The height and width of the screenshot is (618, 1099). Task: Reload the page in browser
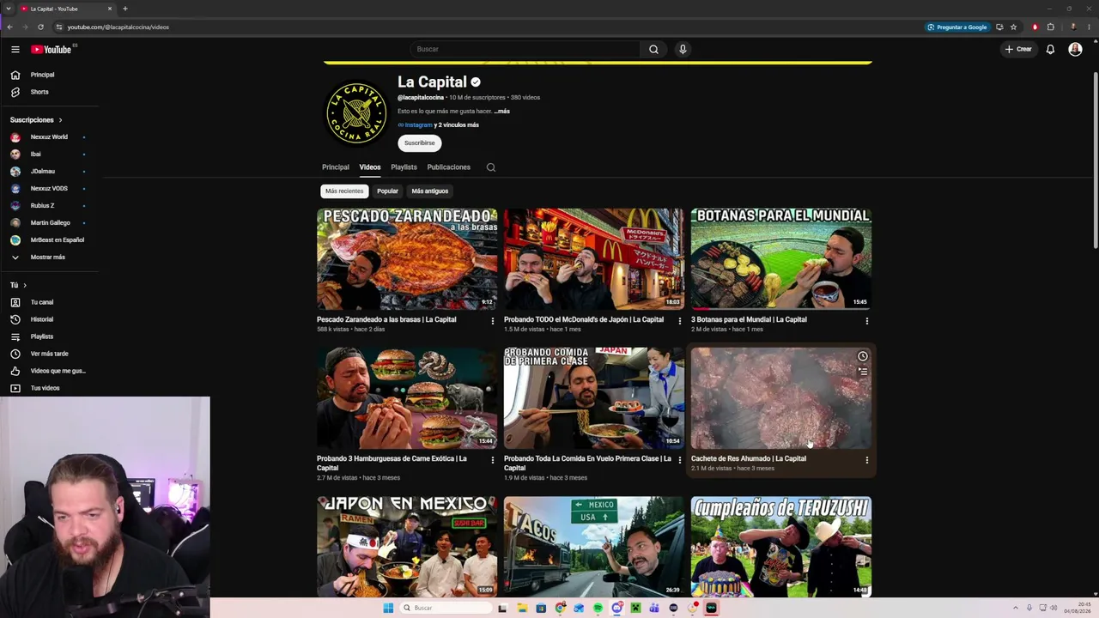click(40, 27)
